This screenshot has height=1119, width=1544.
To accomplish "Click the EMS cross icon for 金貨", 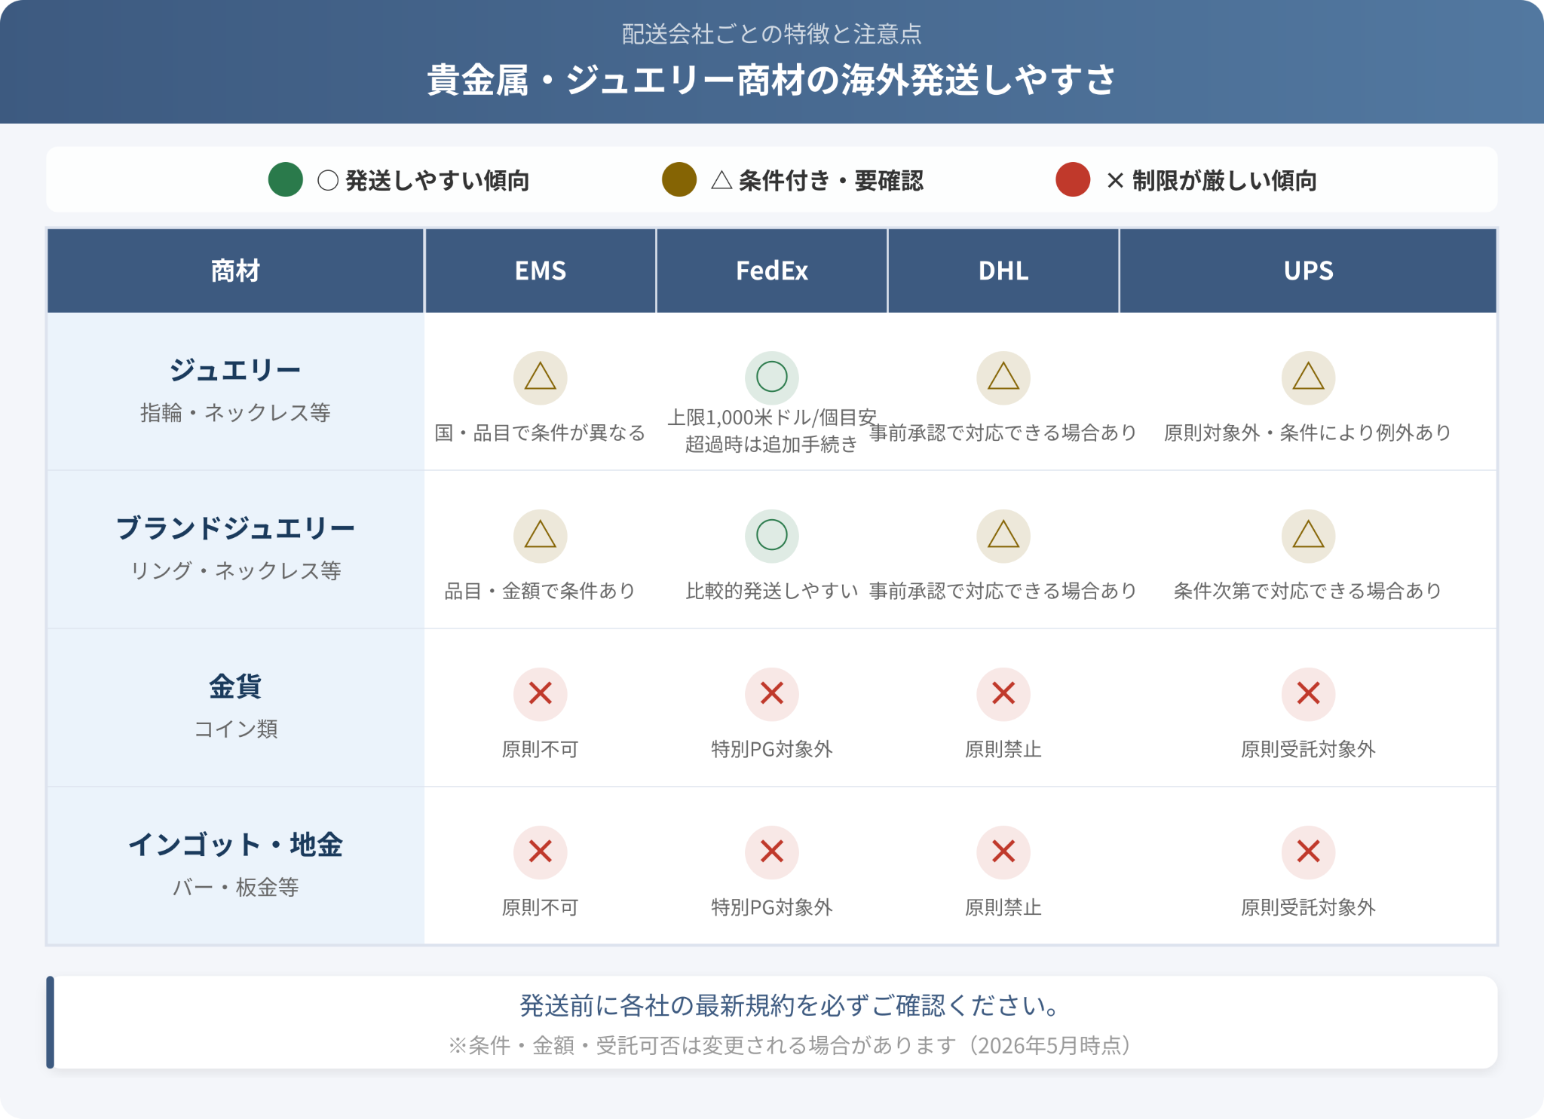I will click(540, 694).
